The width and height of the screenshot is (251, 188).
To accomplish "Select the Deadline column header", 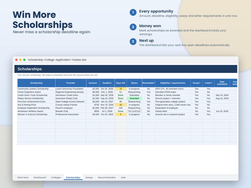I will click(107, 83).
